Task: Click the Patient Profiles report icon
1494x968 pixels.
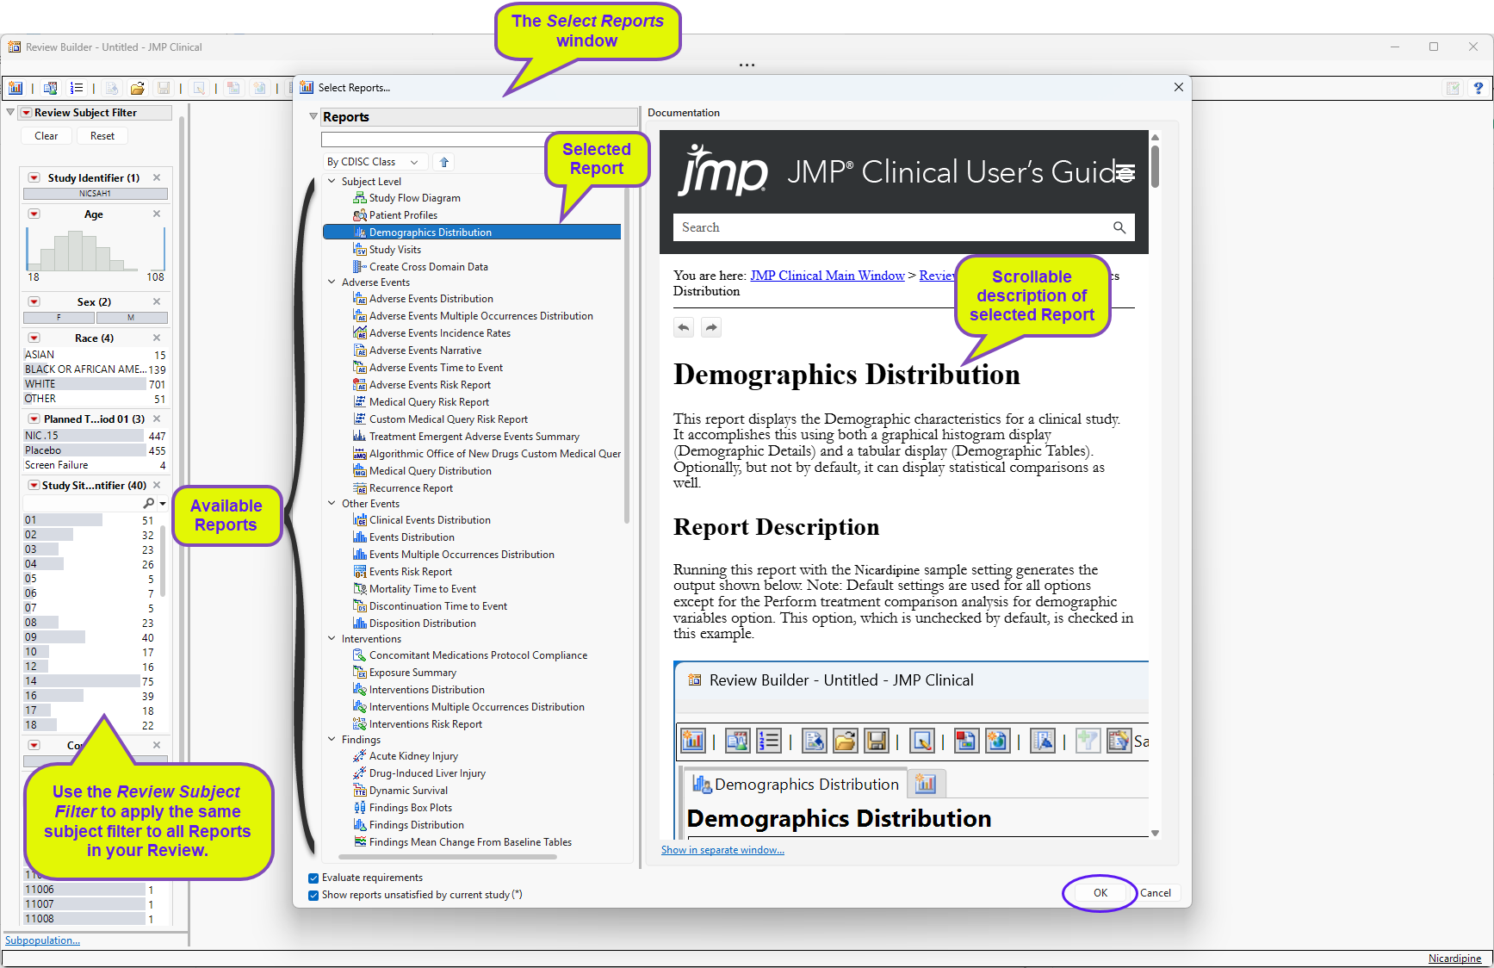Action: point(360,215)
